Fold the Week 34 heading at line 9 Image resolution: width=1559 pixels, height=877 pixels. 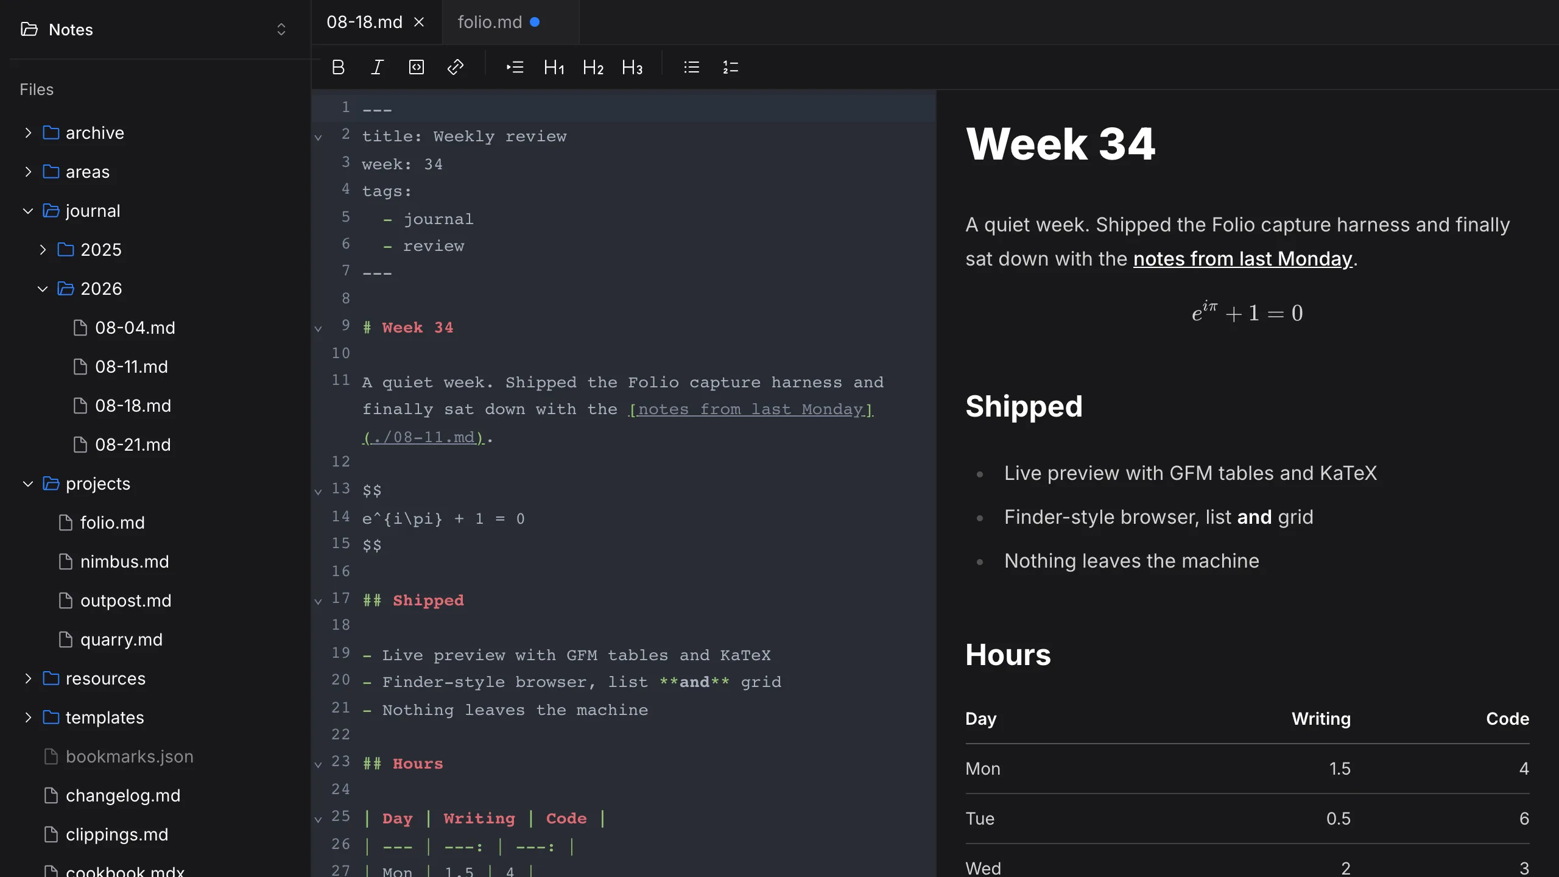[x=318, y=329]
